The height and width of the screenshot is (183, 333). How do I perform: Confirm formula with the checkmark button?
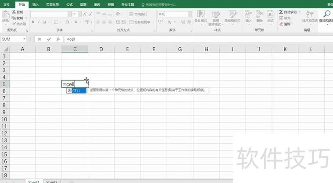point(49,39)
